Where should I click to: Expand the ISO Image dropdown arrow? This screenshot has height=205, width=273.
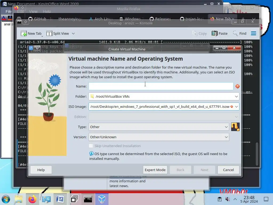[236, 107]
